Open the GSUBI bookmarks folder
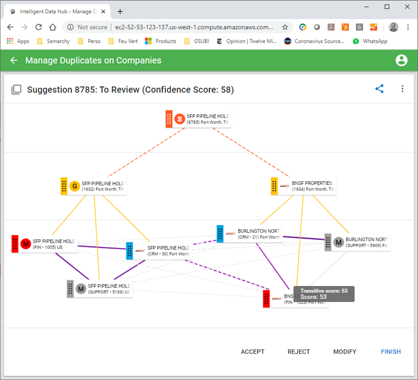 point(196,41)
